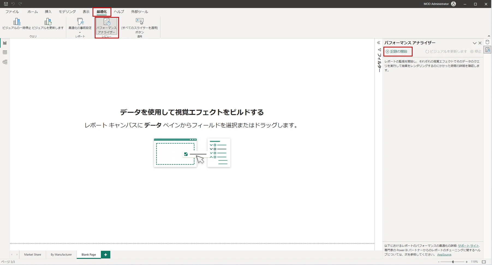Open the モデリング ribbon tab
Image resolution: width=492 pixels, height=265 pixels.
pos(67,12)
